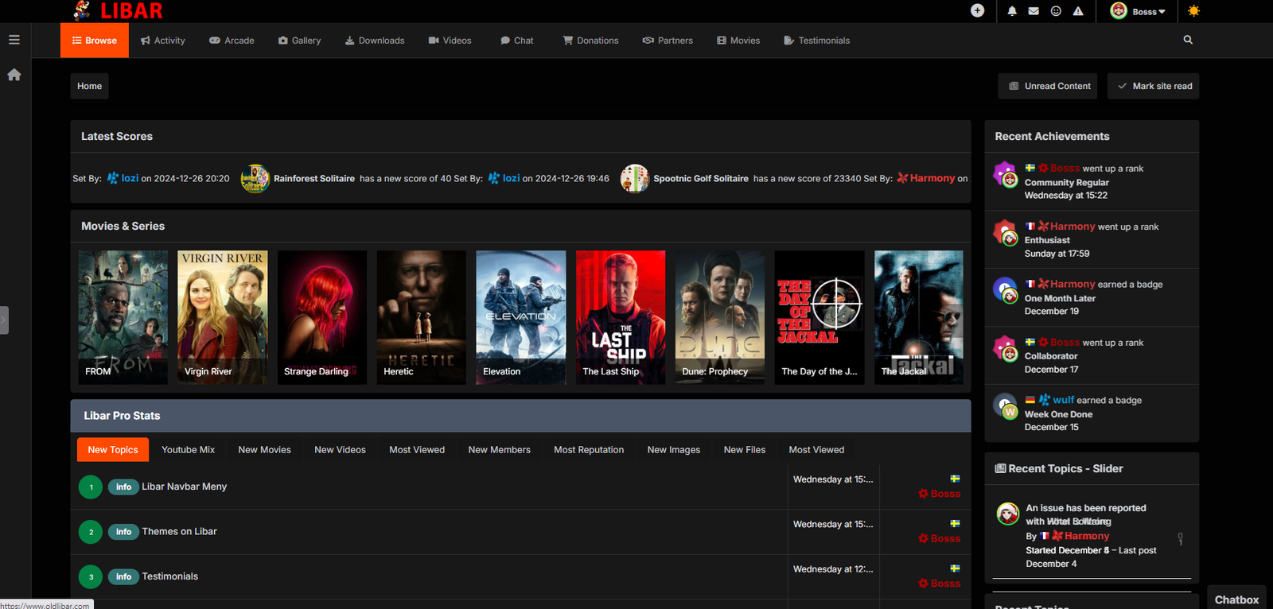Toggle the sun light-mode theme switch
The width and height of the screenshot is (1273, 609).
(x=1193, y=11)
